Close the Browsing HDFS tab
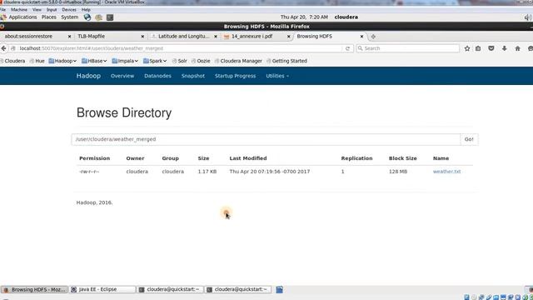 click(x=361, y=37)
